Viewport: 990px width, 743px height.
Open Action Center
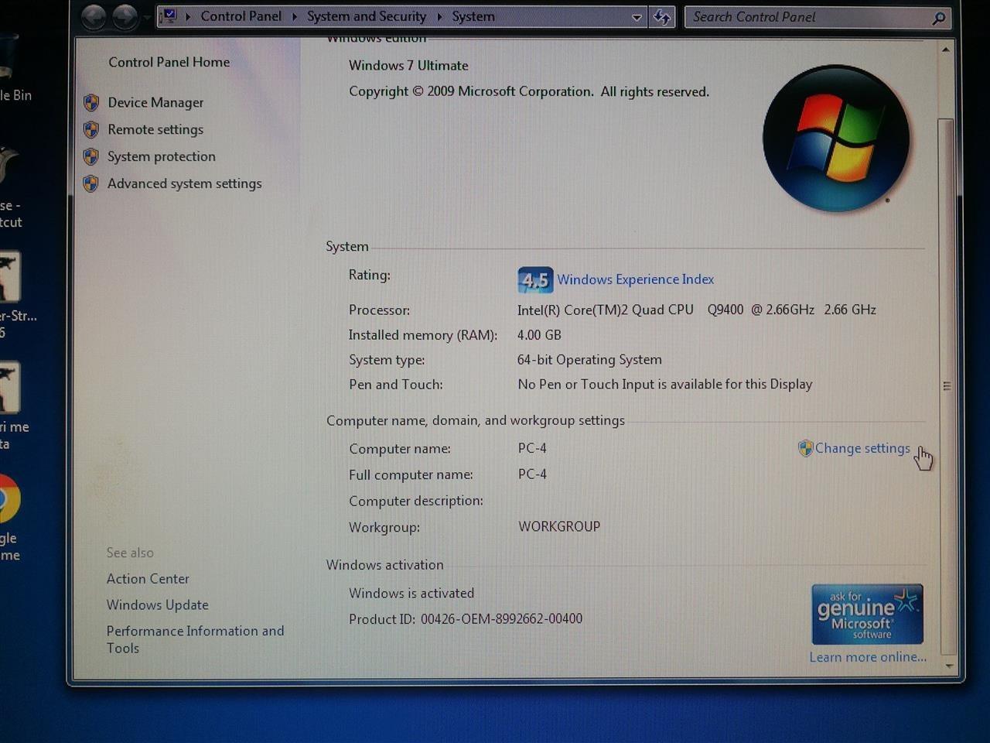(148, 579)
